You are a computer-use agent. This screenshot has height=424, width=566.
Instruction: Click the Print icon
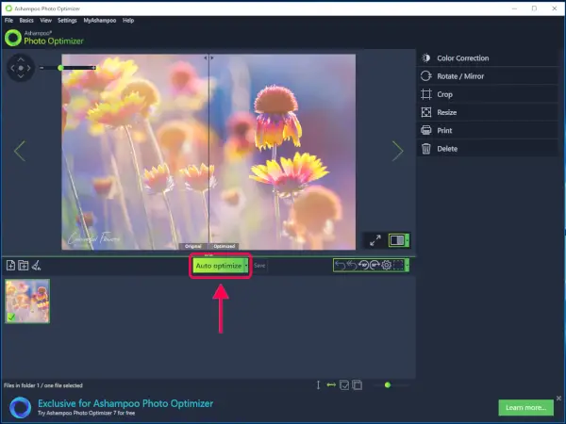pos(426,130)
